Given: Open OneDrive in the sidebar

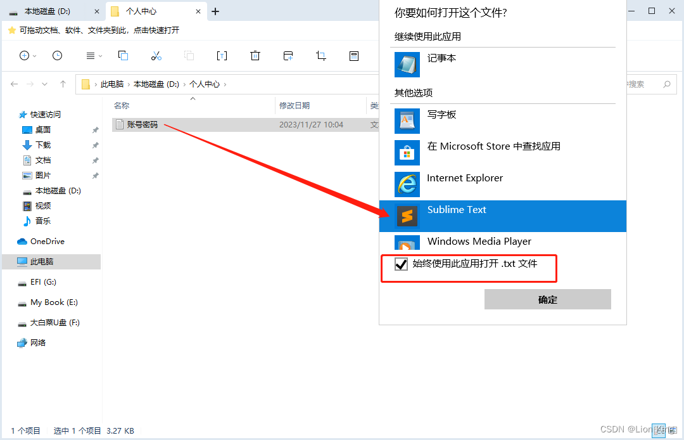Looking at the screenshot, I should [x=47, y=242].
